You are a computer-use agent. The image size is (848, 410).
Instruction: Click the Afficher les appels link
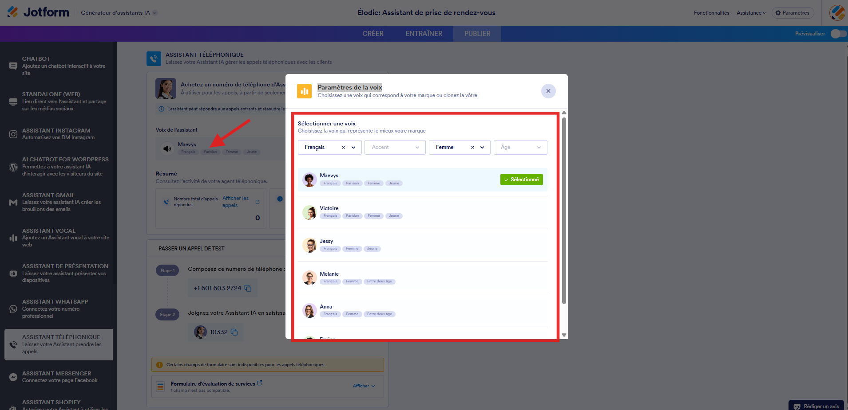coord(236,202)
